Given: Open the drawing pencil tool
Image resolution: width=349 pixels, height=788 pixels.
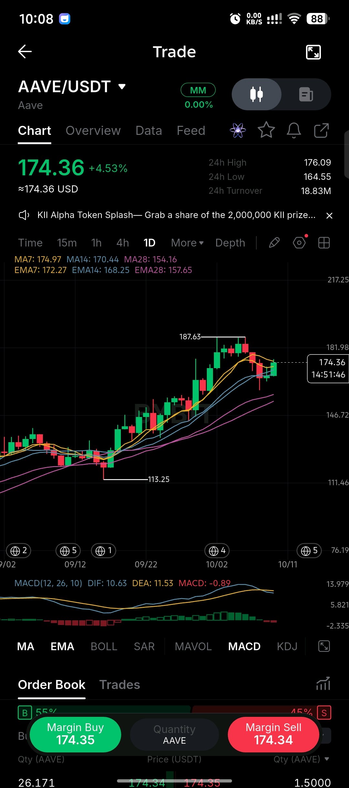Looking at the screenshot, I should [x=274, y=243].
